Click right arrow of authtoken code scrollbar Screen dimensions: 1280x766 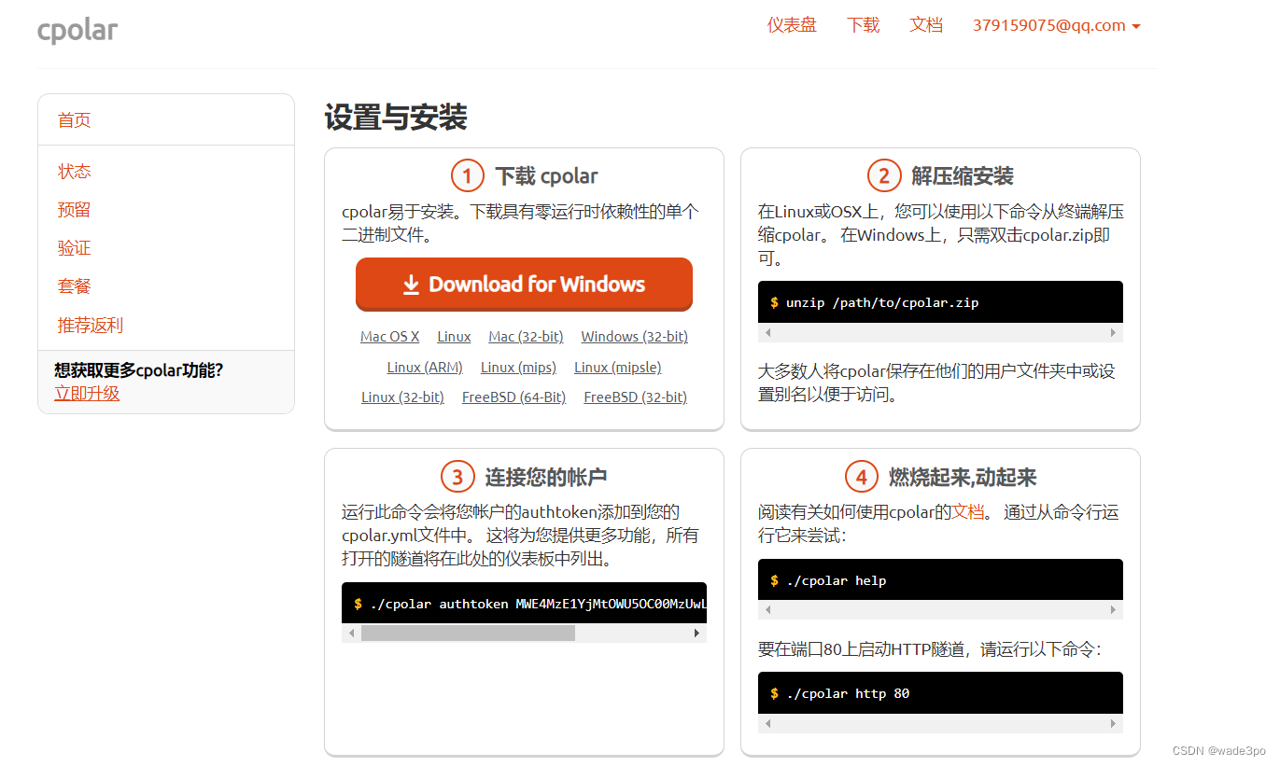tap(696, 634)
